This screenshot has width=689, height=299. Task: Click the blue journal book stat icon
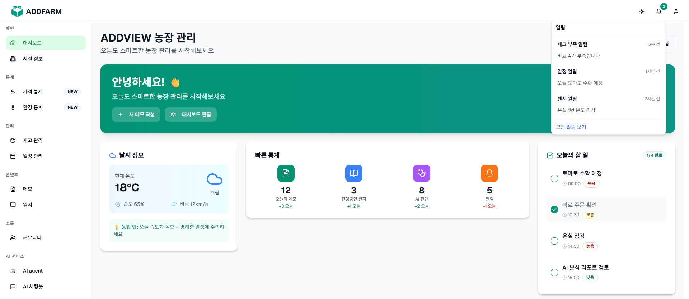(354, 173)
